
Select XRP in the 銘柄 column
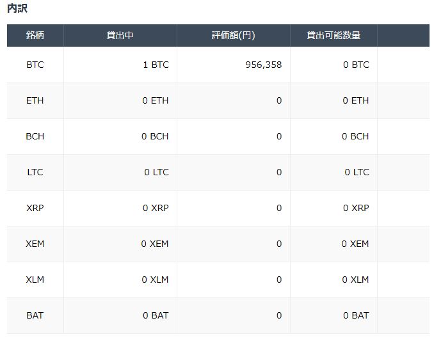(x=35, y=208)
